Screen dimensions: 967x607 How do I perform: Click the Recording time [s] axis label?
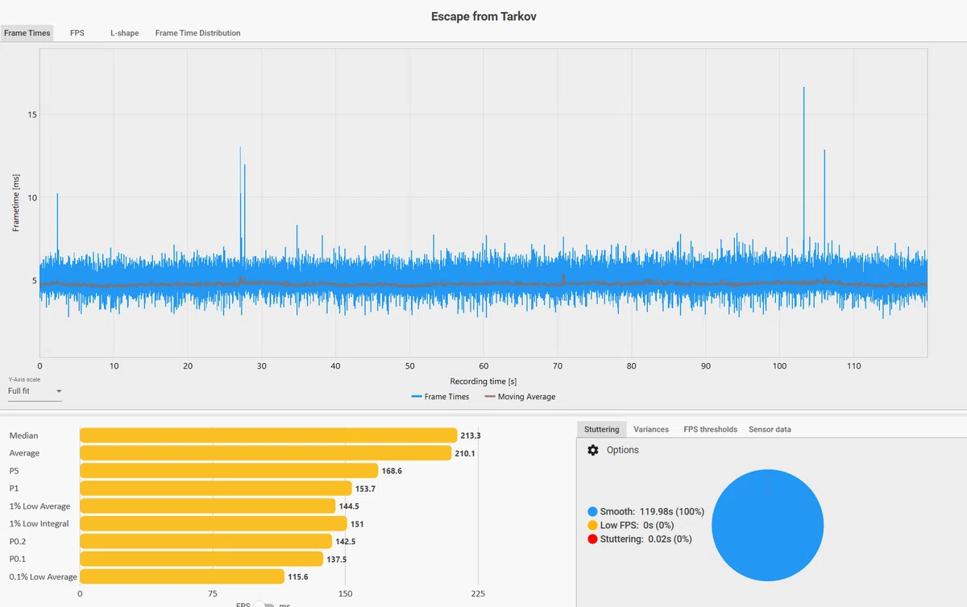coord(483,381)
